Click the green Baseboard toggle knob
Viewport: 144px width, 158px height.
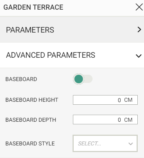(x=78, y=79)
